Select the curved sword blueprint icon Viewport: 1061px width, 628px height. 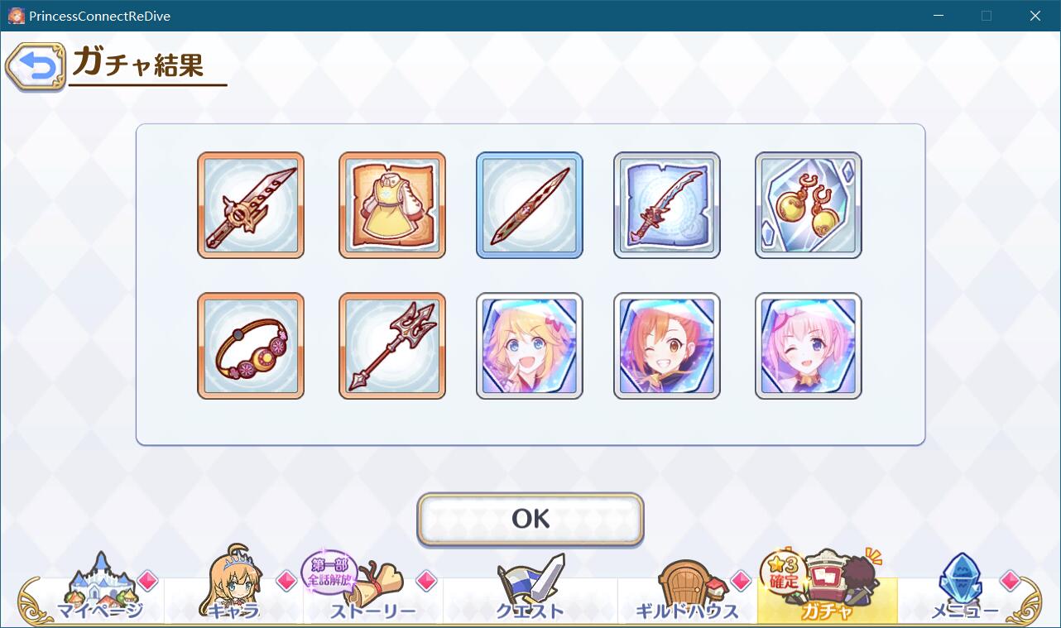pyautogui.click(x=667, y=205)
